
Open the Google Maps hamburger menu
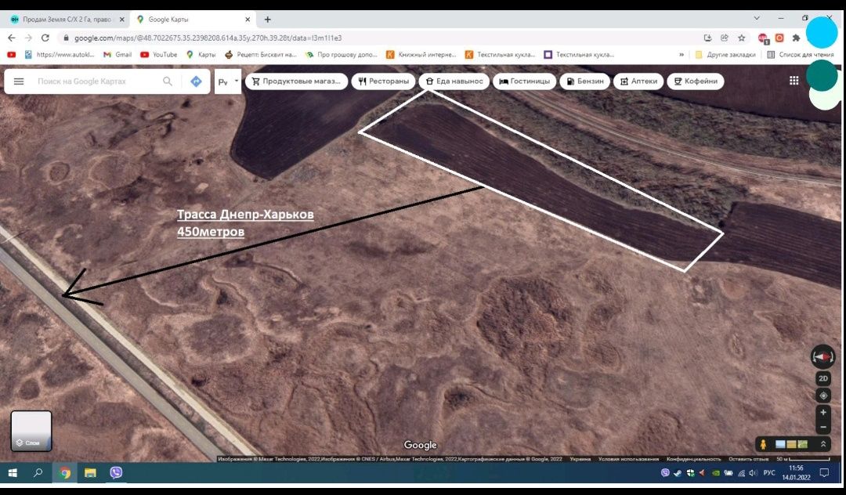[x=19, y=81]
